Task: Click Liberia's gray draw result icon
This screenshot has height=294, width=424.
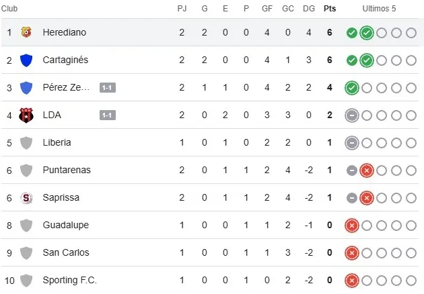Action: point(351,142)
